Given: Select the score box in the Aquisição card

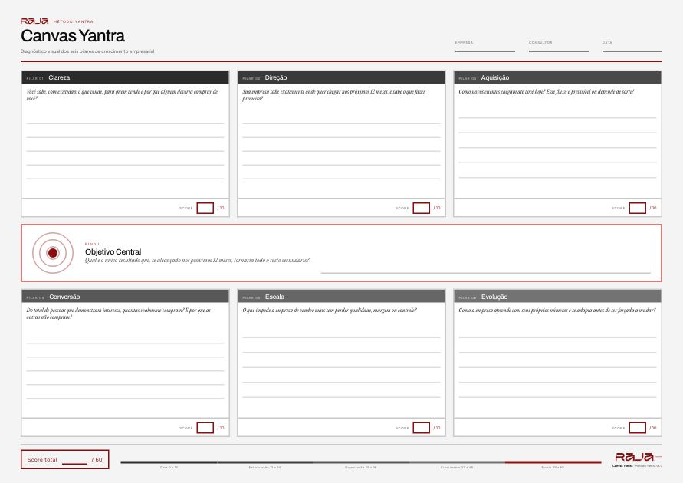Looking at the screenshot, I should coord(637,208).
